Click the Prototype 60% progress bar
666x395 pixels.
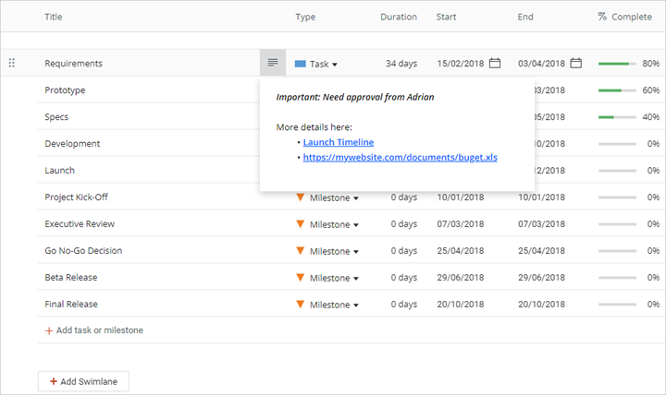point(616,90)
